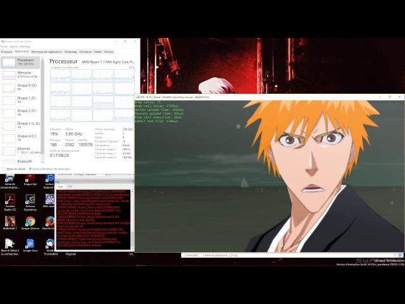Click the 2582 Threads value
Image resolution: width=405 pixels, height=304 pixels.
(x=70, y=145)
